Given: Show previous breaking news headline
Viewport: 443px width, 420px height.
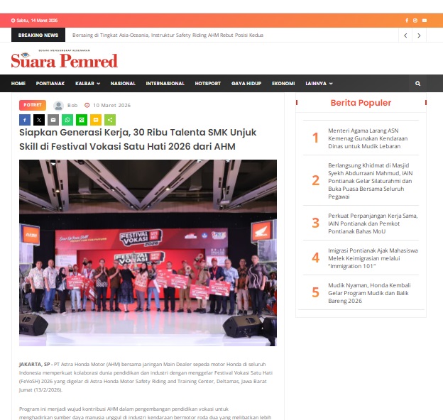Looking at the screenshot, I should pyautogui.click(x=405, y=35).
